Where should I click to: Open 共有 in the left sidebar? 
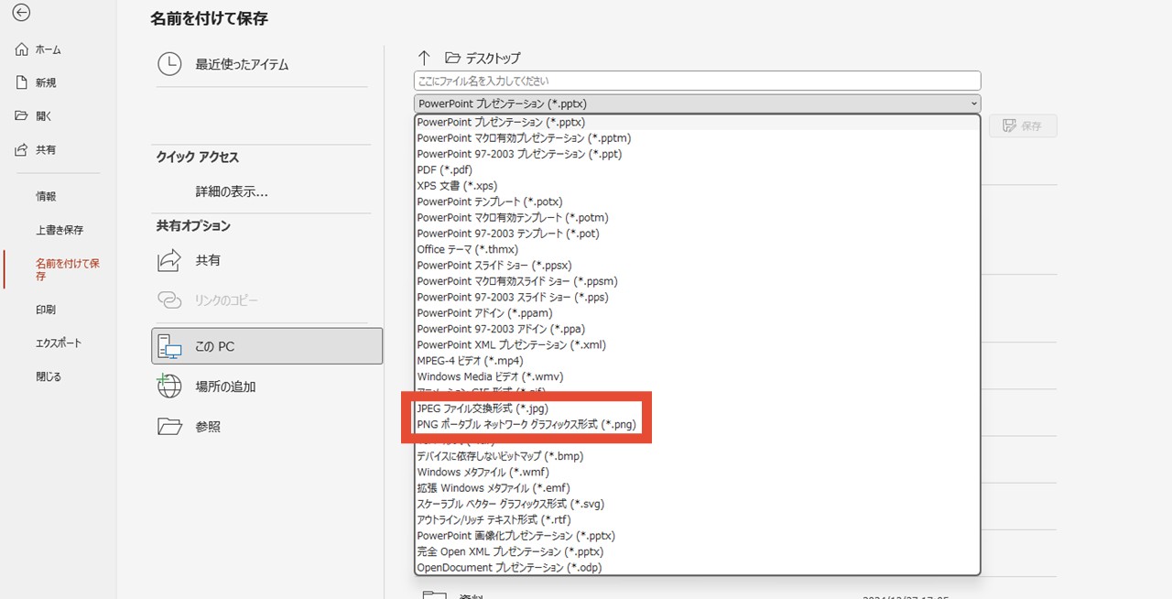click(x=46, y=149)
